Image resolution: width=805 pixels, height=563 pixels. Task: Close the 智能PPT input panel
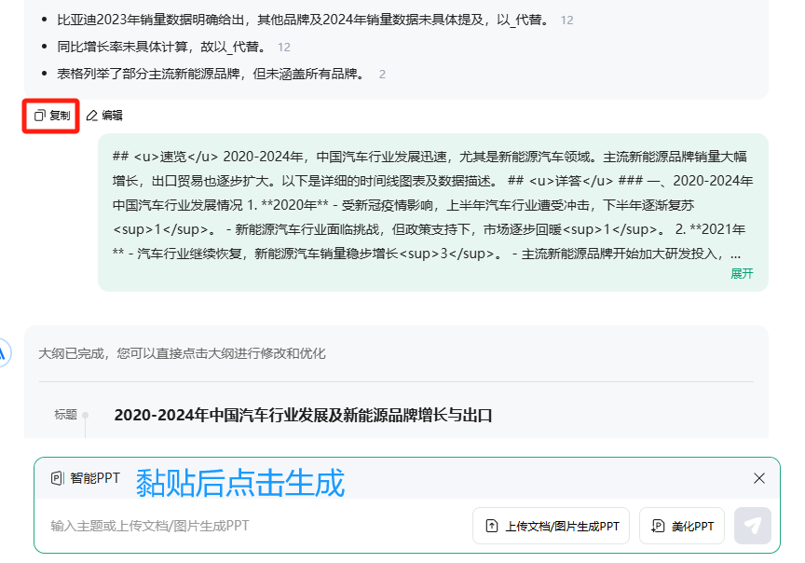click(759, 478)
